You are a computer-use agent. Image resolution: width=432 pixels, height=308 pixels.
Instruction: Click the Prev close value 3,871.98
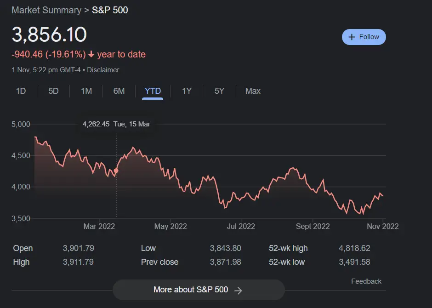click(x=225, y=262)
